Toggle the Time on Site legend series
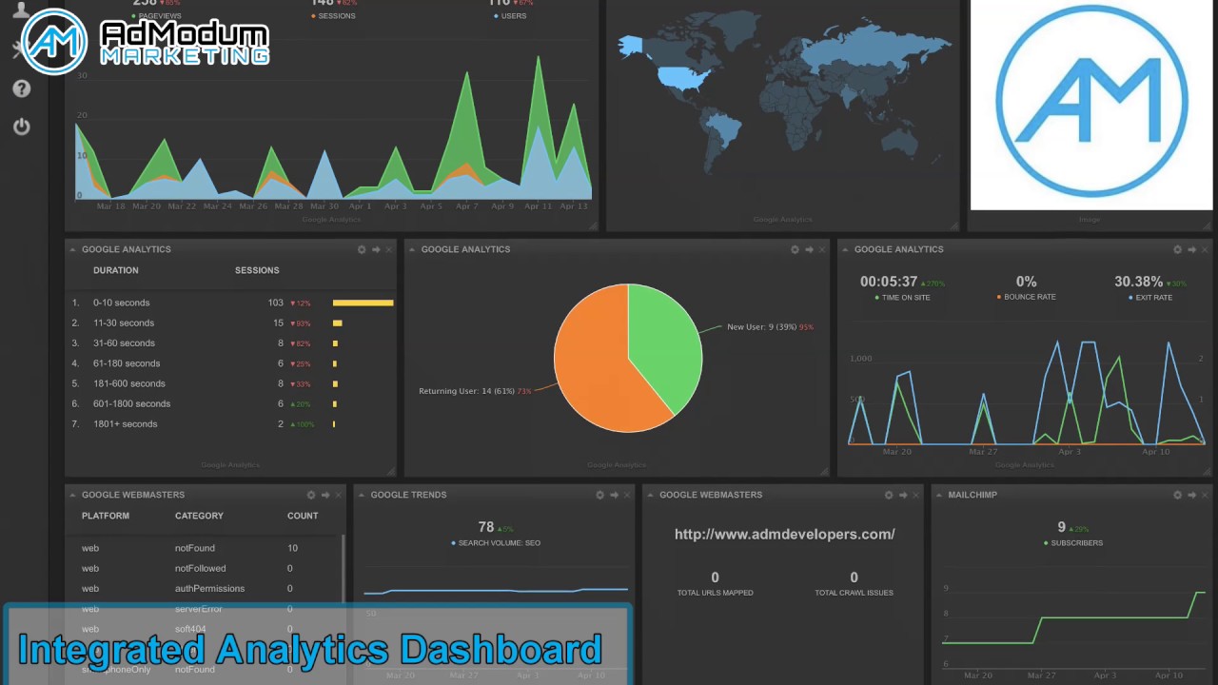Screen dimensions: 1218x685 pyautogui.click(x=902, y=298)
